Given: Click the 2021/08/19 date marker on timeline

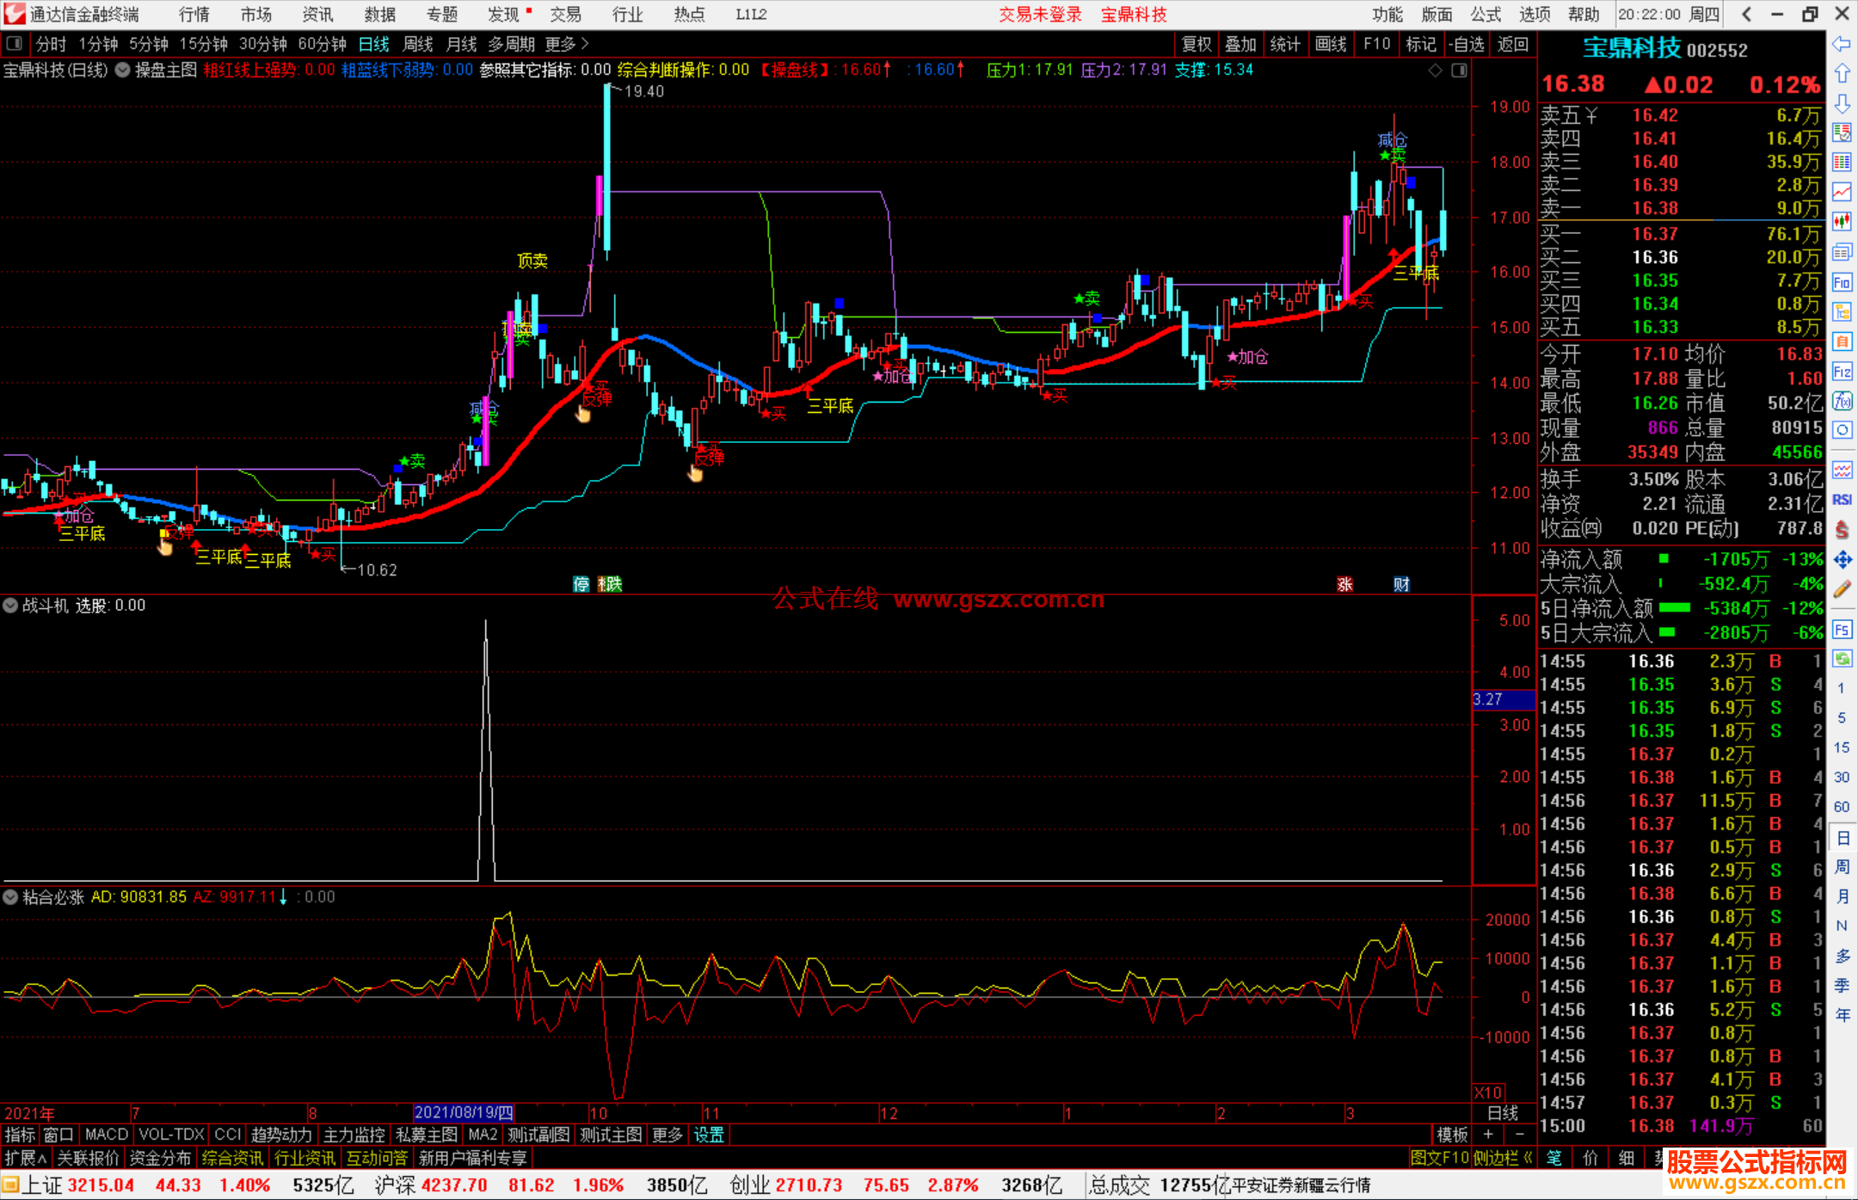Looking at the screenshot, I should [x=464, y=1113].
